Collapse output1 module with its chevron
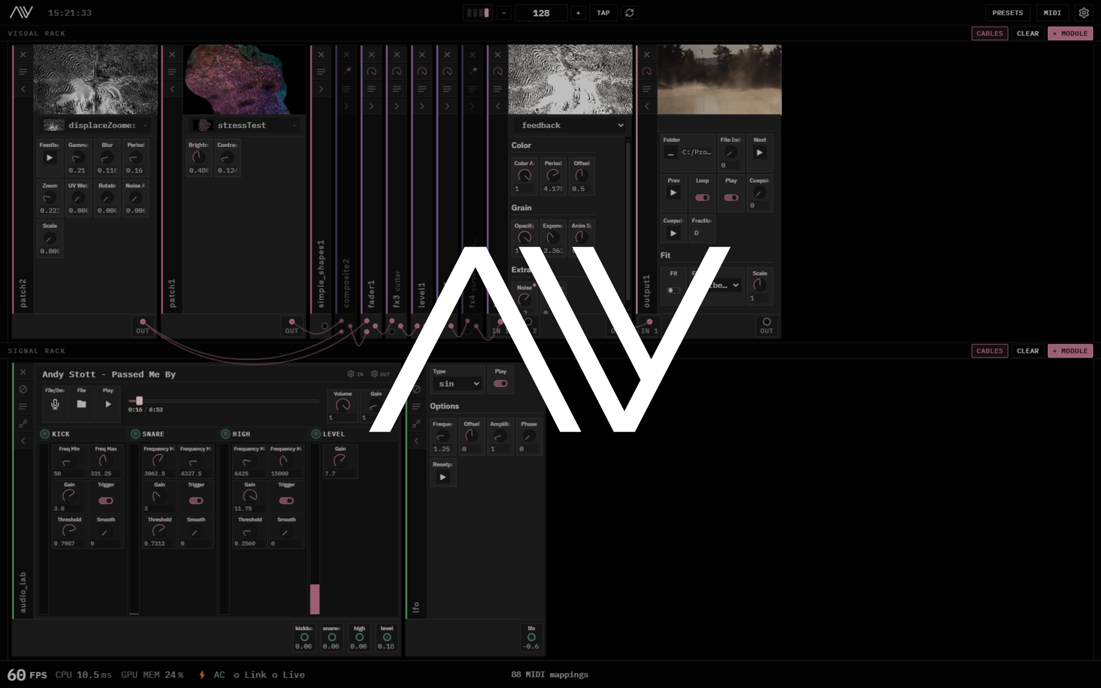Screen dimensions: 1101x688 pos(647,106)
